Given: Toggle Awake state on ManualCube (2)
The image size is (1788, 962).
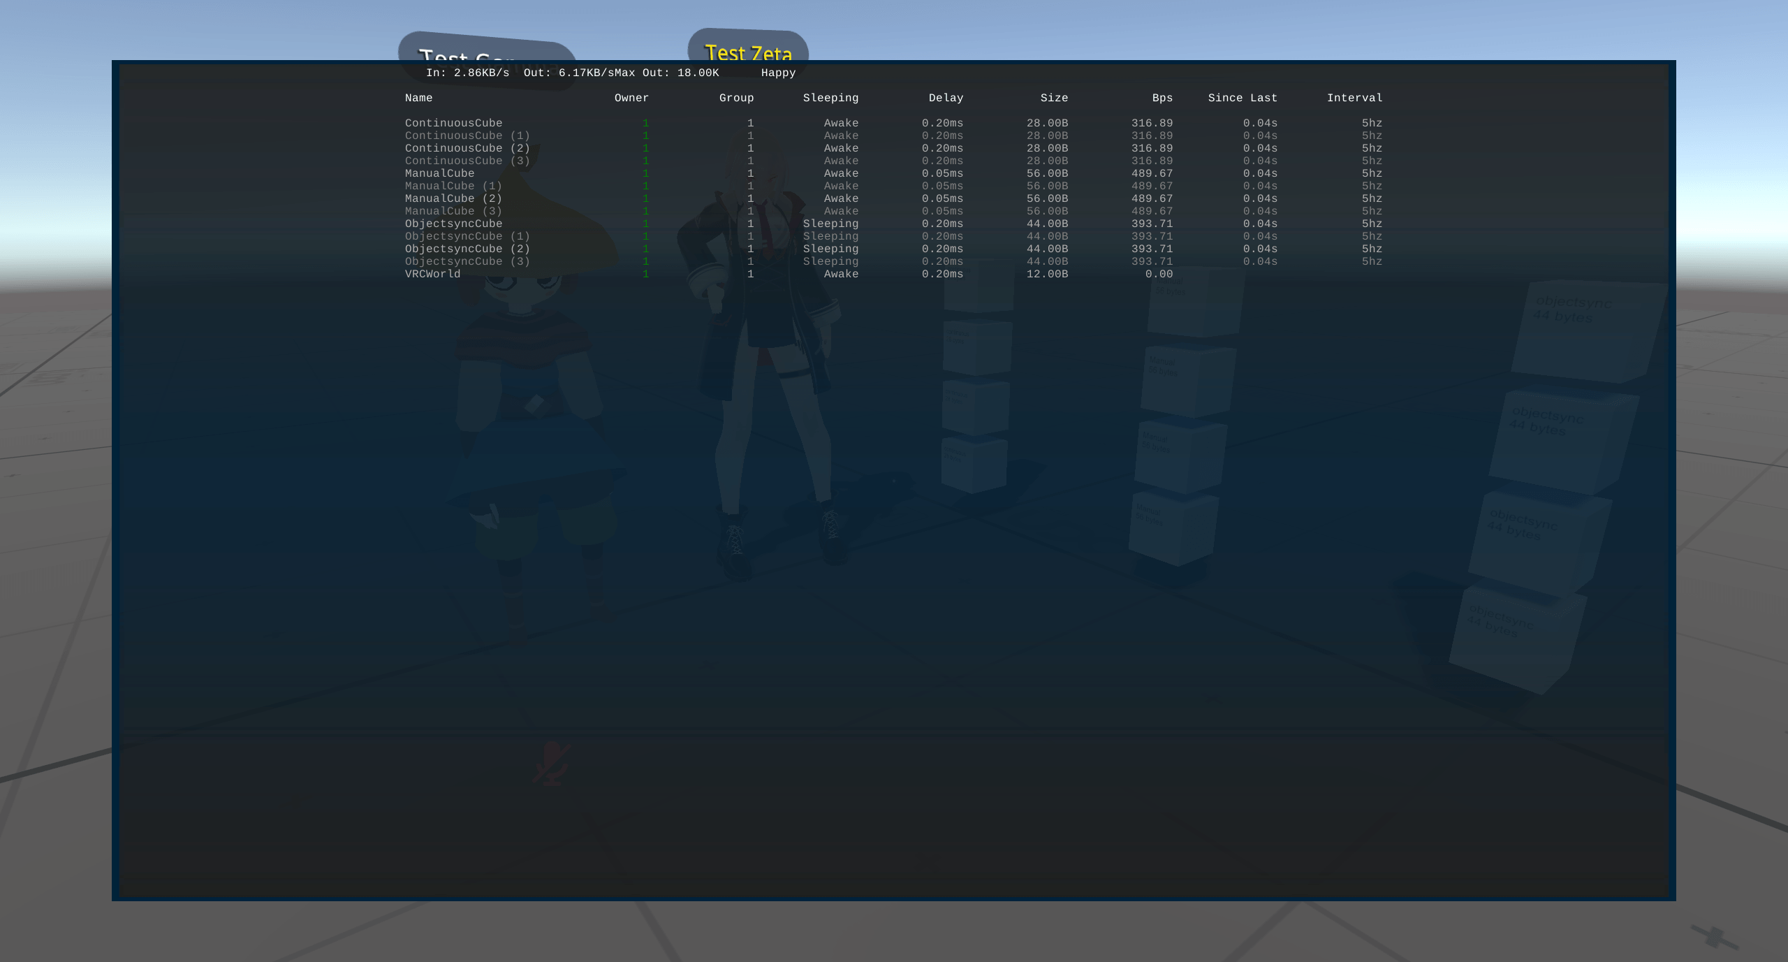Looking at the screenshot, I should tap(841, 198).
